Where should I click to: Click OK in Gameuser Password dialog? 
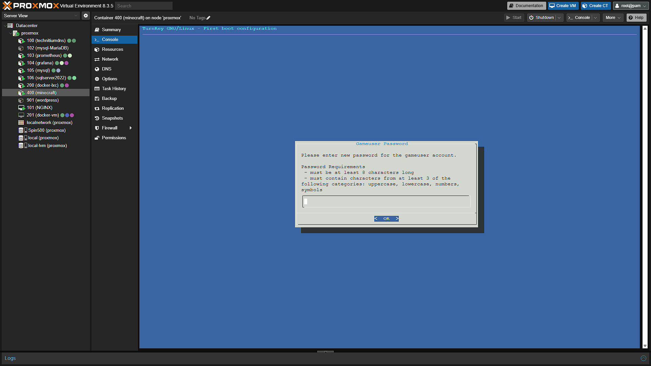(387, 219)
